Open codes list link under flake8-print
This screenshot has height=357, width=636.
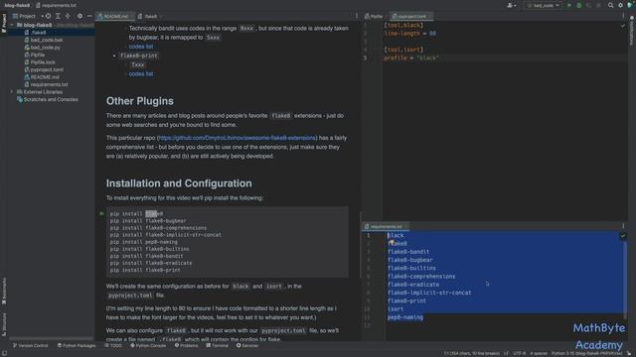coord(141,74)
